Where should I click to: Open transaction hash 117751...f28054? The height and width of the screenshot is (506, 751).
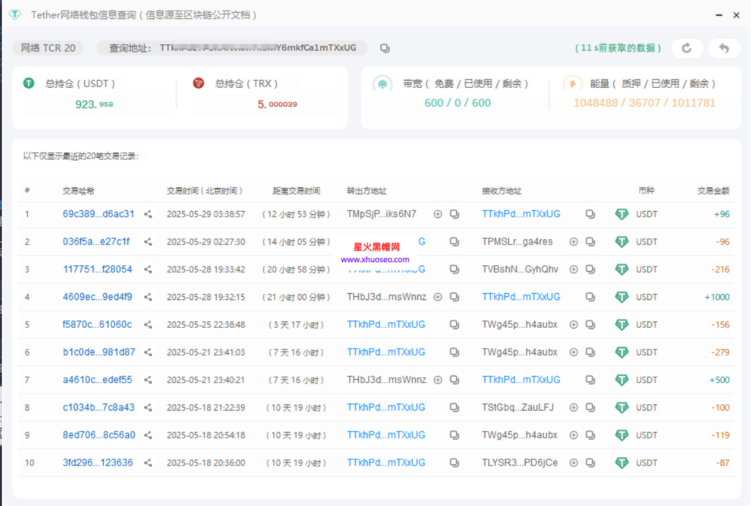click(98, 269)
